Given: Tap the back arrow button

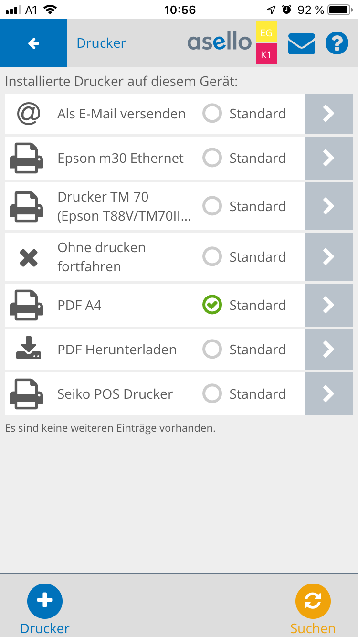Looking at the screenshot, I should pyautogui.click(x=33, y=43).
